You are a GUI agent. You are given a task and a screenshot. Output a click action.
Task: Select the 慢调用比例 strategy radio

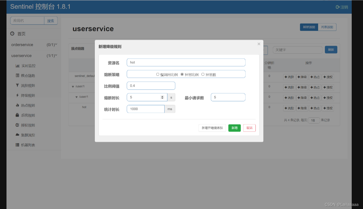(x=158, y=75)
